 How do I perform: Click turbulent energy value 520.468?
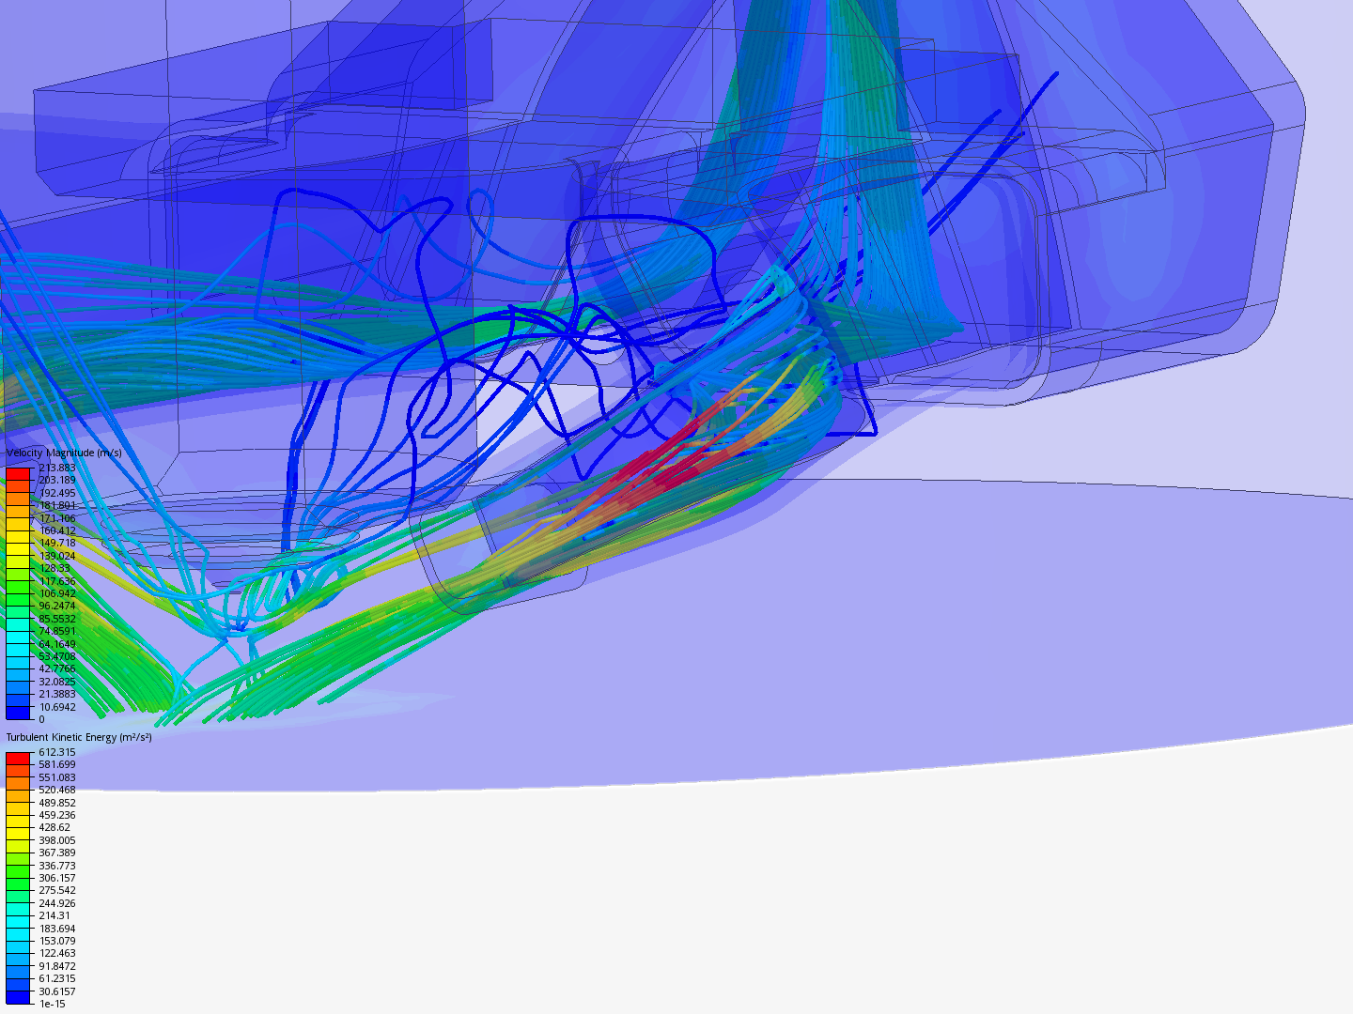57,790
